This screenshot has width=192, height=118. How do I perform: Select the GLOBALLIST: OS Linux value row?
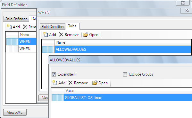coord(122,98)
